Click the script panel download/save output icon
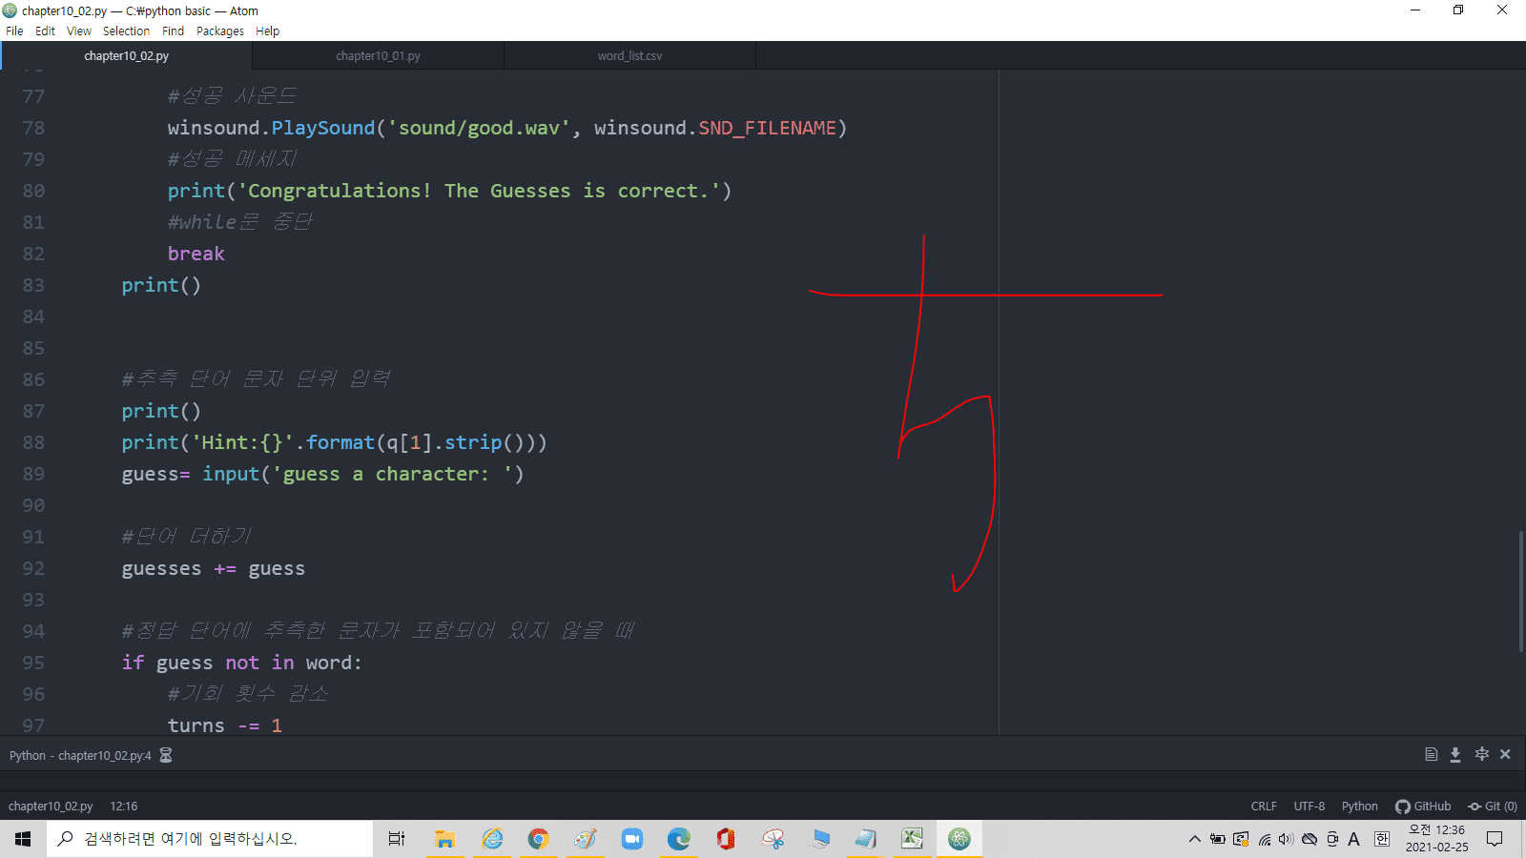The height and width of the screenshot is (858, 1526). [x=1455, y=755]
